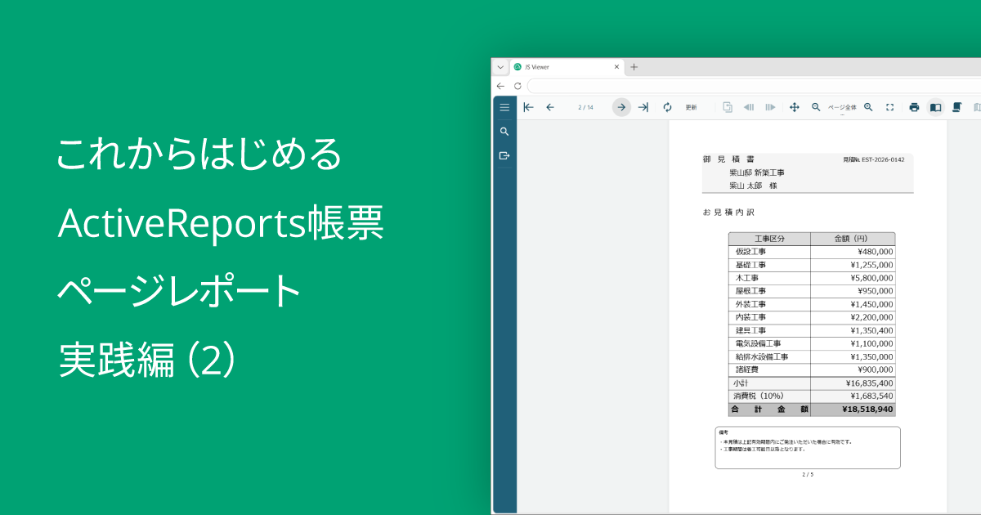Click the 御見積書 title
Viewport: 981px width, 515px height.
coord(728,159)
